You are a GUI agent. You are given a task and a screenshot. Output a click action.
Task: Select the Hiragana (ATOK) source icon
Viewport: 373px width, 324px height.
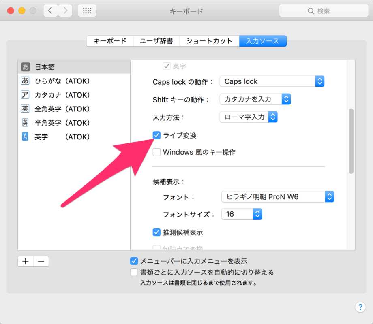26,81
